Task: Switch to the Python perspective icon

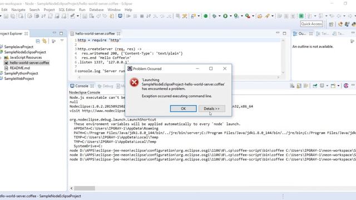Action: (x=353, y=24)
